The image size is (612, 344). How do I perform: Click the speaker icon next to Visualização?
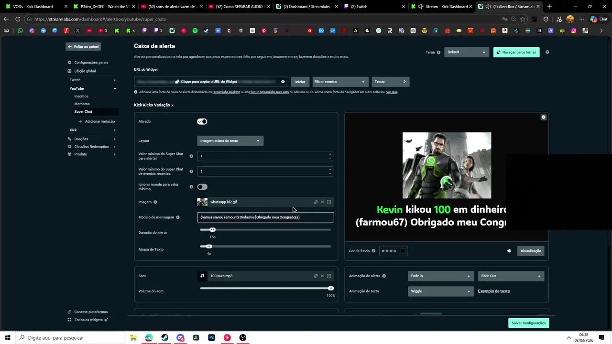point(509,251)
